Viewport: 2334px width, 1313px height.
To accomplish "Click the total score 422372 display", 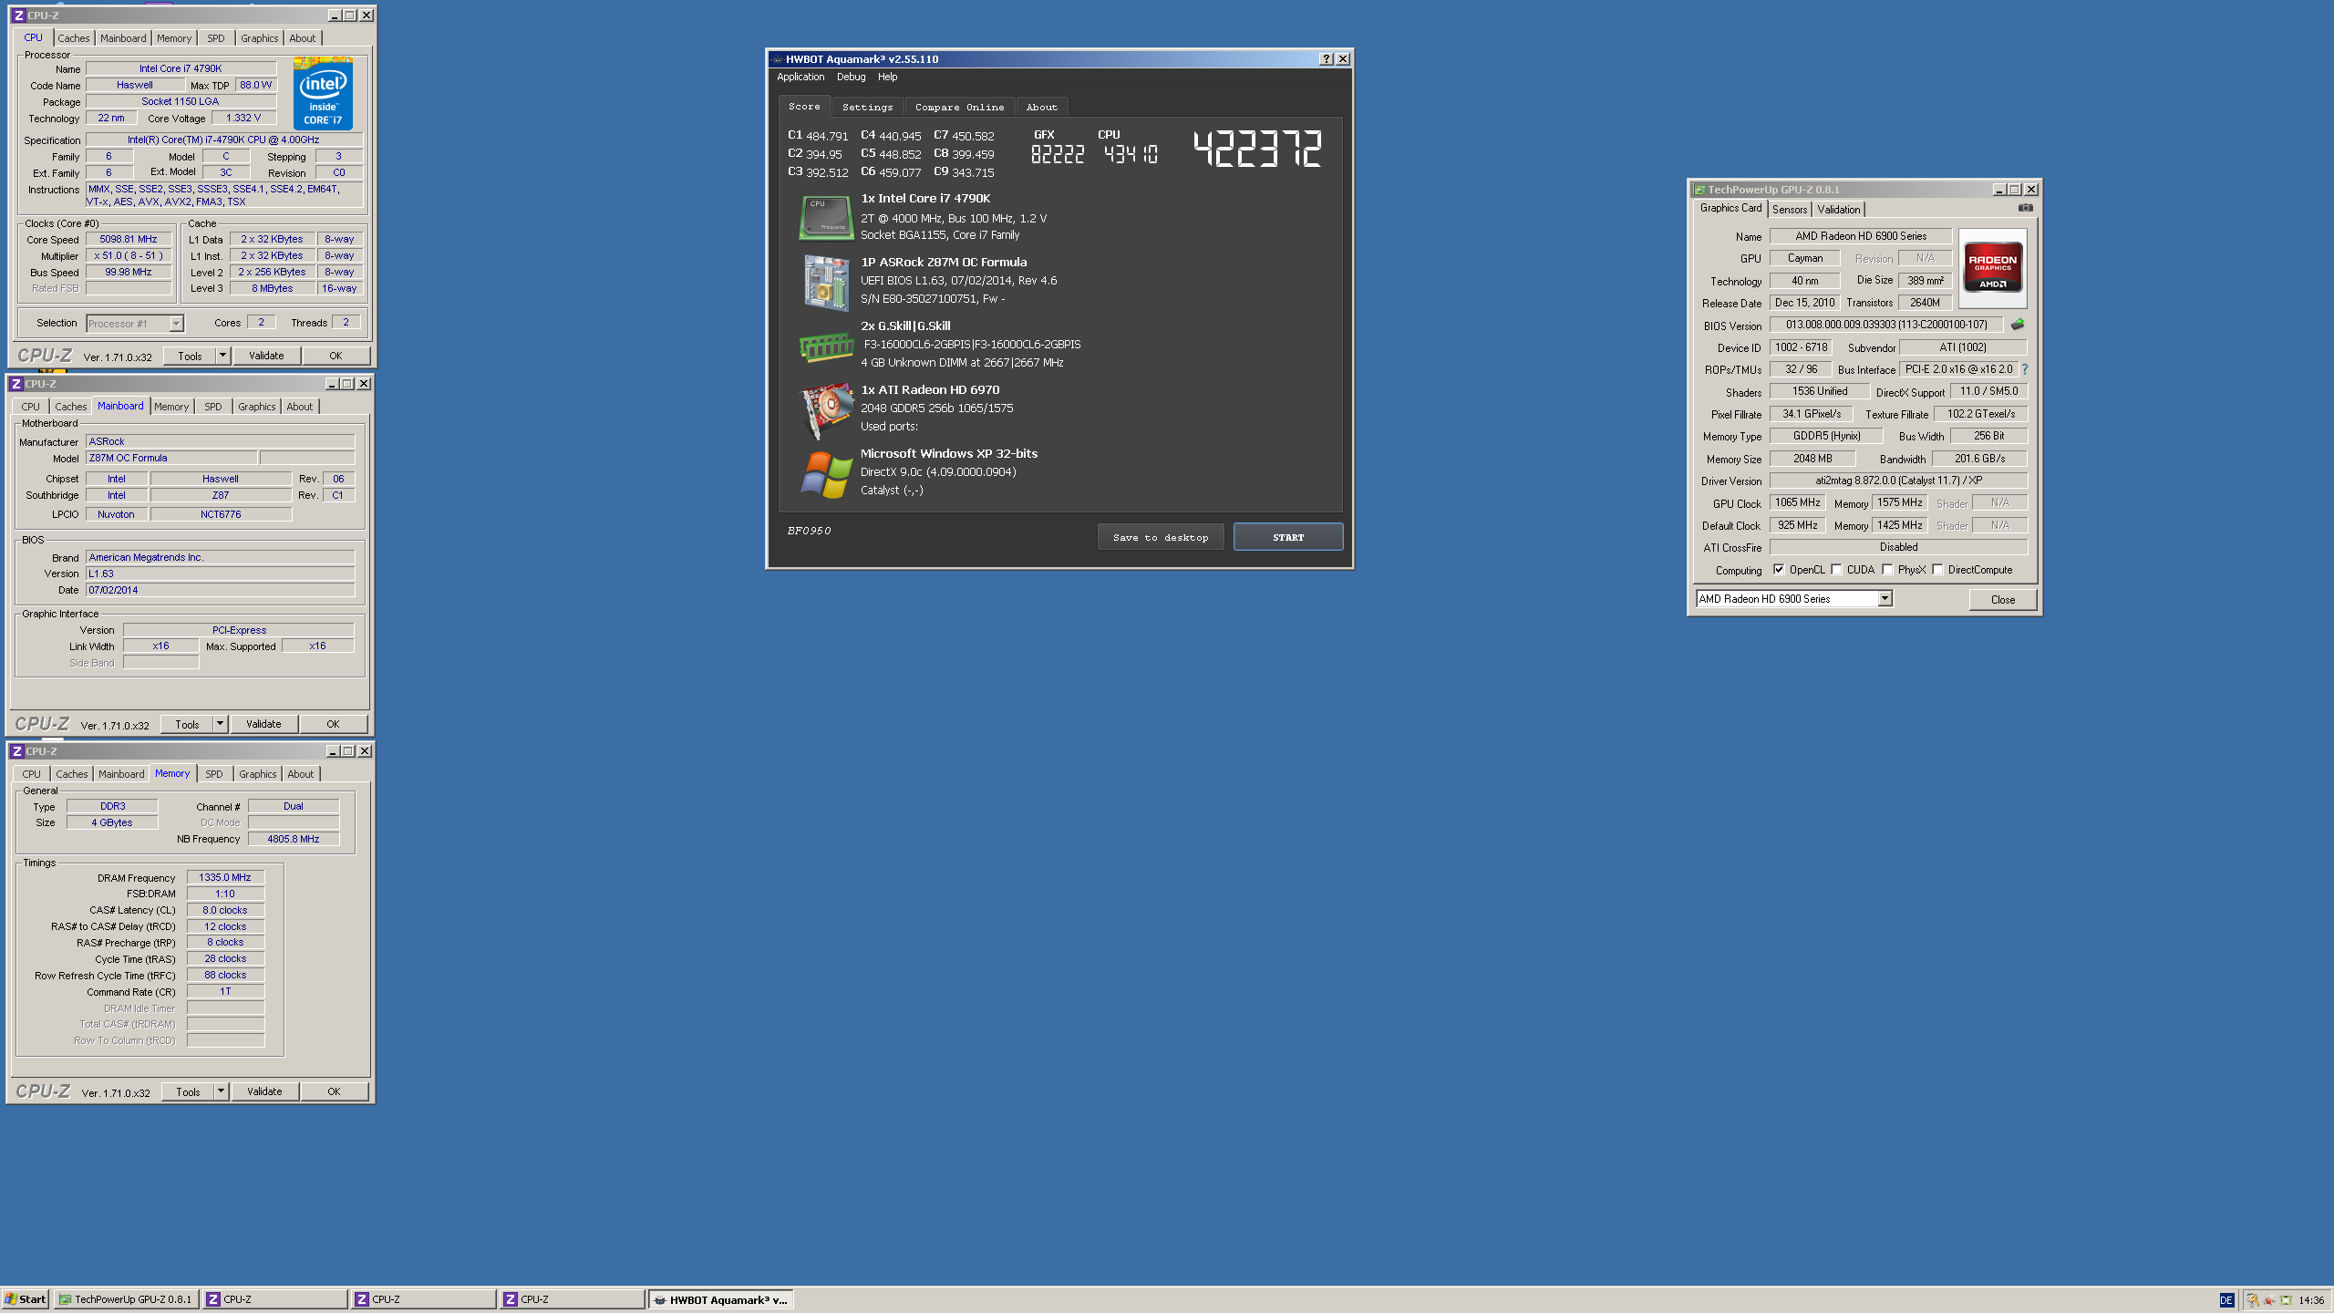I will click(1257, 148).
